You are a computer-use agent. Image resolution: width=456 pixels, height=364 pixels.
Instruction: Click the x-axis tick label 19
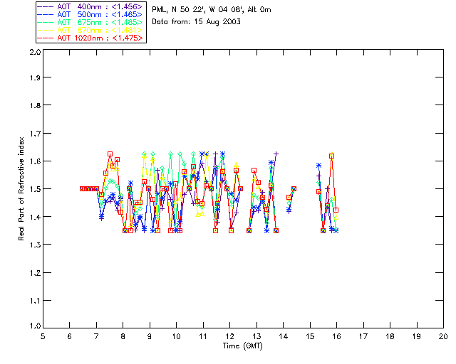417,336
